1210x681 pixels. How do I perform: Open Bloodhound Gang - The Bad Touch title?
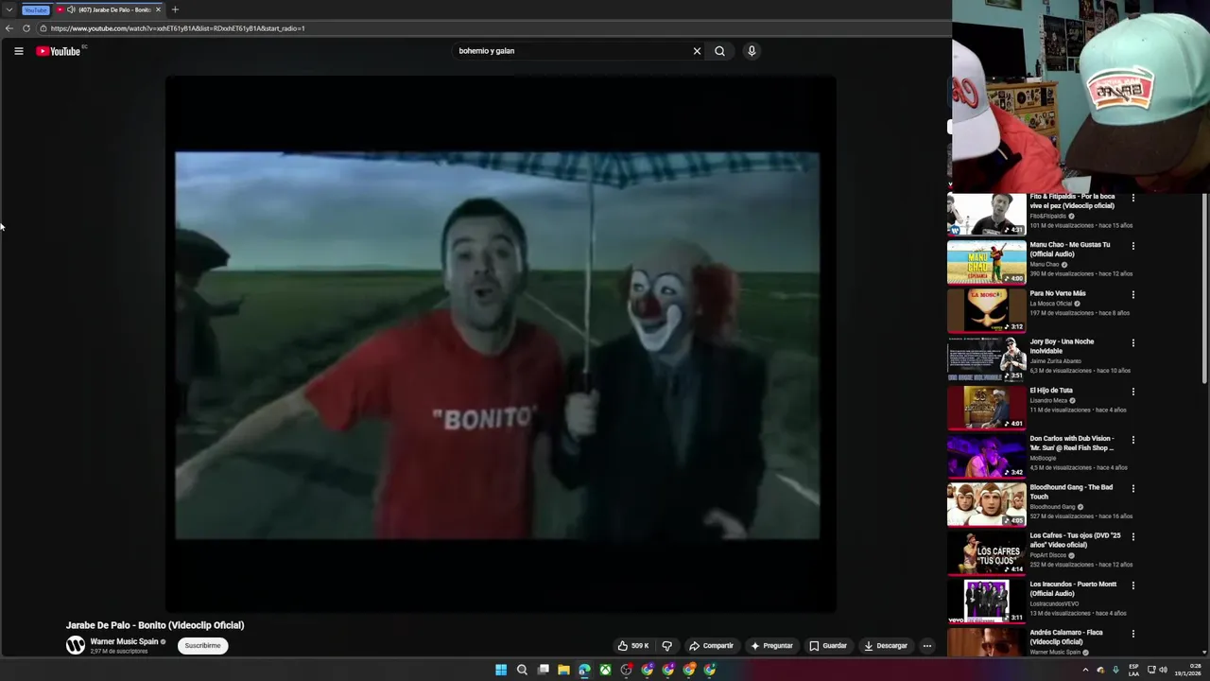tap(1071, 492)
